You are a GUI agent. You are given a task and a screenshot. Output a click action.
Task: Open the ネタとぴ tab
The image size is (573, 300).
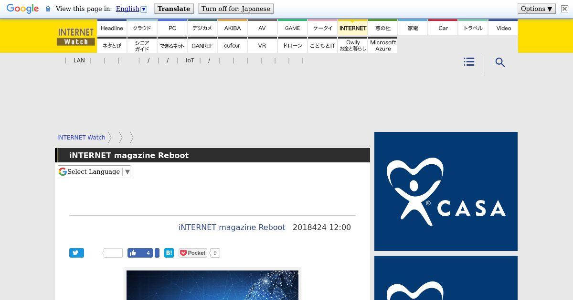[112, 45]
